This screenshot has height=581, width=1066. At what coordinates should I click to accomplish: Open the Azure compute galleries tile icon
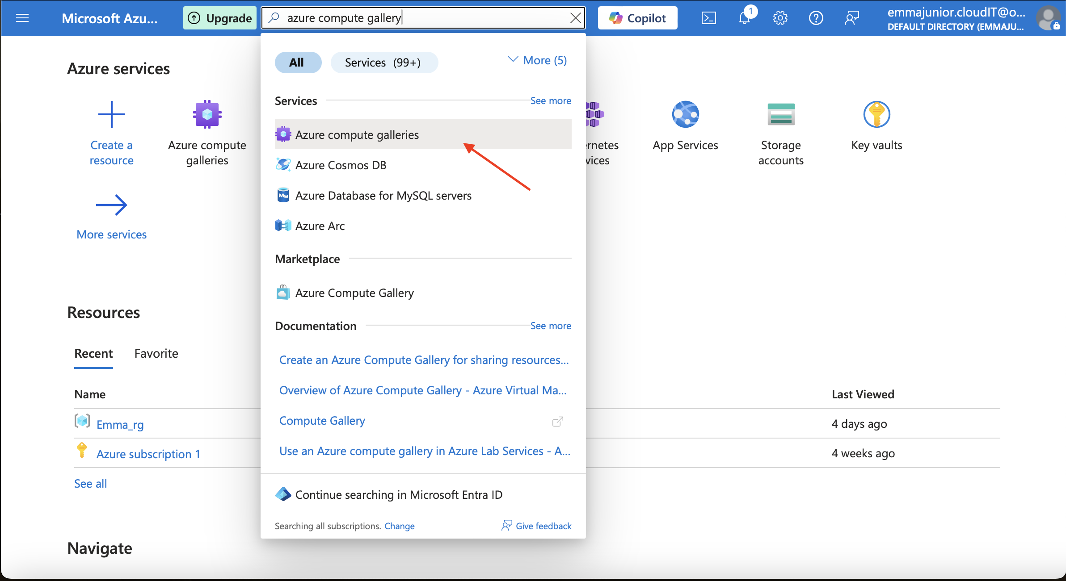[x=207, y=114]
